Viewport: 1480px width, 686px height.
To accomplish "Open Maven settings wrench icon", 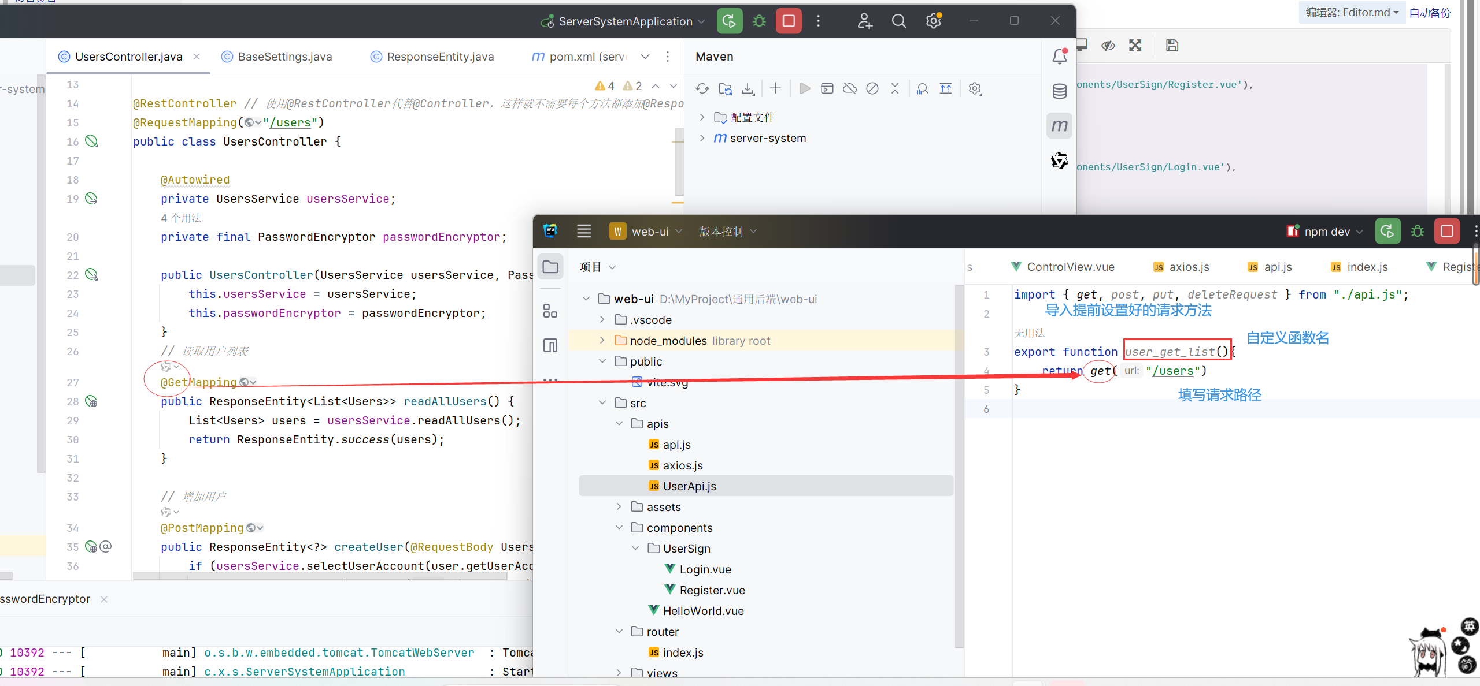I will pos(975,88).
